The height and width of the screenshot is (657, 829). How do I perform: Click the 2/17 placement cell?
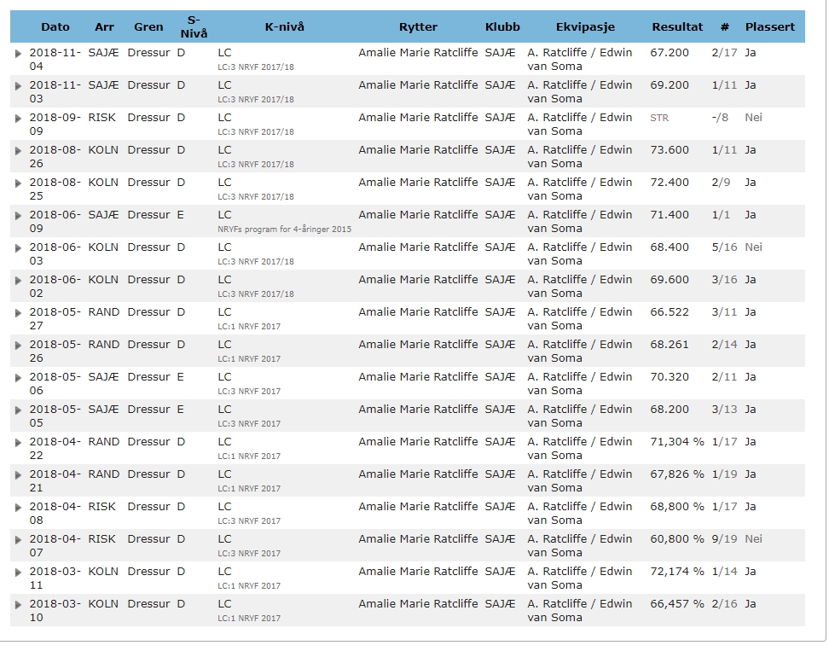point(724,53)
